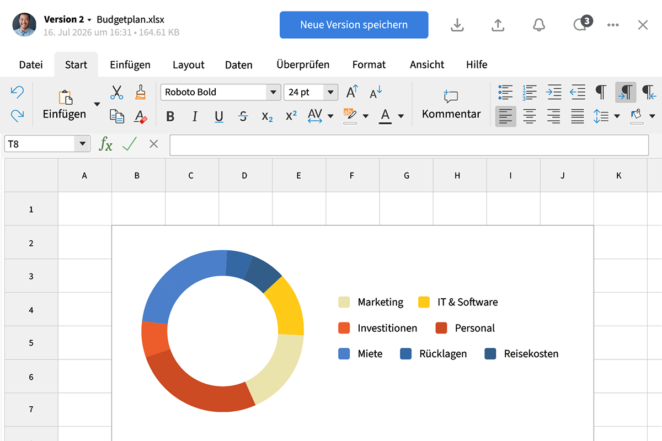The width and height of the screenshot is (662, 441).
Task: Click the Undo arrow icon
Action: click(x=17, y=92)
